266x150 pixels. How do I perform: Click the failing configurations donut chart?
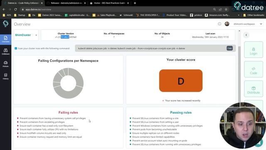(68, 83)
